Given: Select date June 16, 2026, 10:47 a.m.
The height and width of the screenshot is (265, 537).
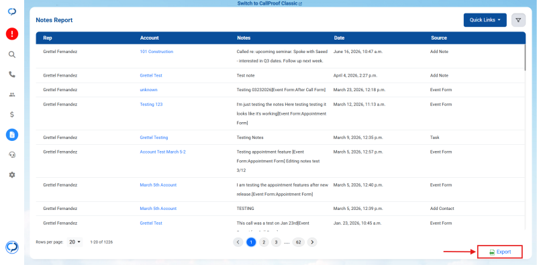Looking at the screenshot, I should [x=358, y=52].
